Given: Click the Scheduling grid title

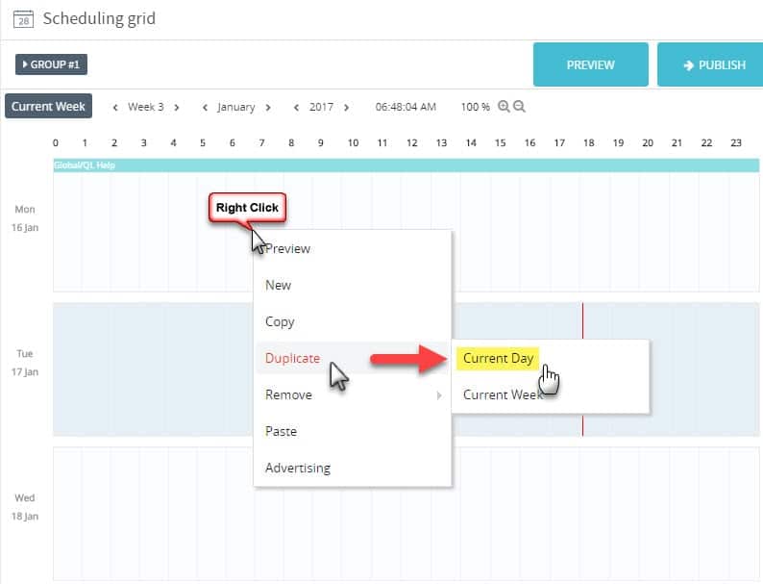Looking at the screenshot, I should tap(99, 18).
